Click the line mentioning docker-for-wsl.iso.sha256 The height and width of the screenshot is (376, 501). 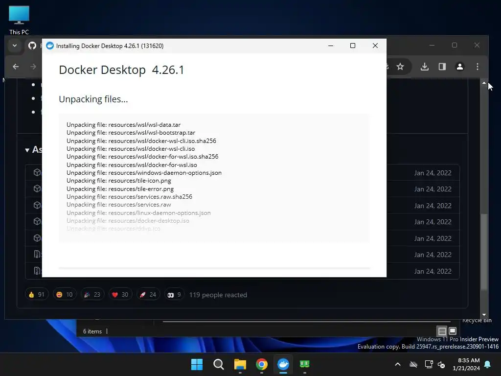142,157
